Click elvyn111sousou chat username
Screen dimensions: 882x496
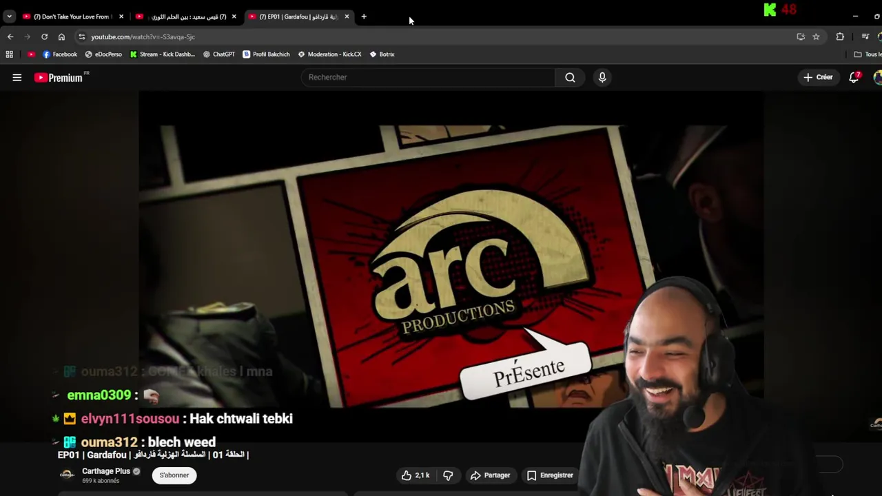point(130,419)
